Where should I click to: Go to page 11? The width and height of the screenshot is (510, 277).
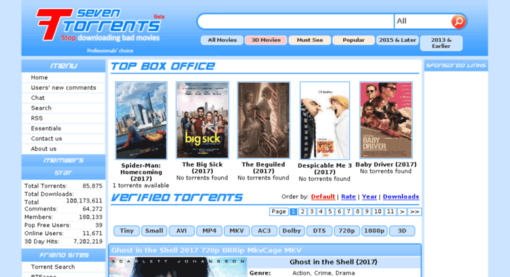pos(391,212)
